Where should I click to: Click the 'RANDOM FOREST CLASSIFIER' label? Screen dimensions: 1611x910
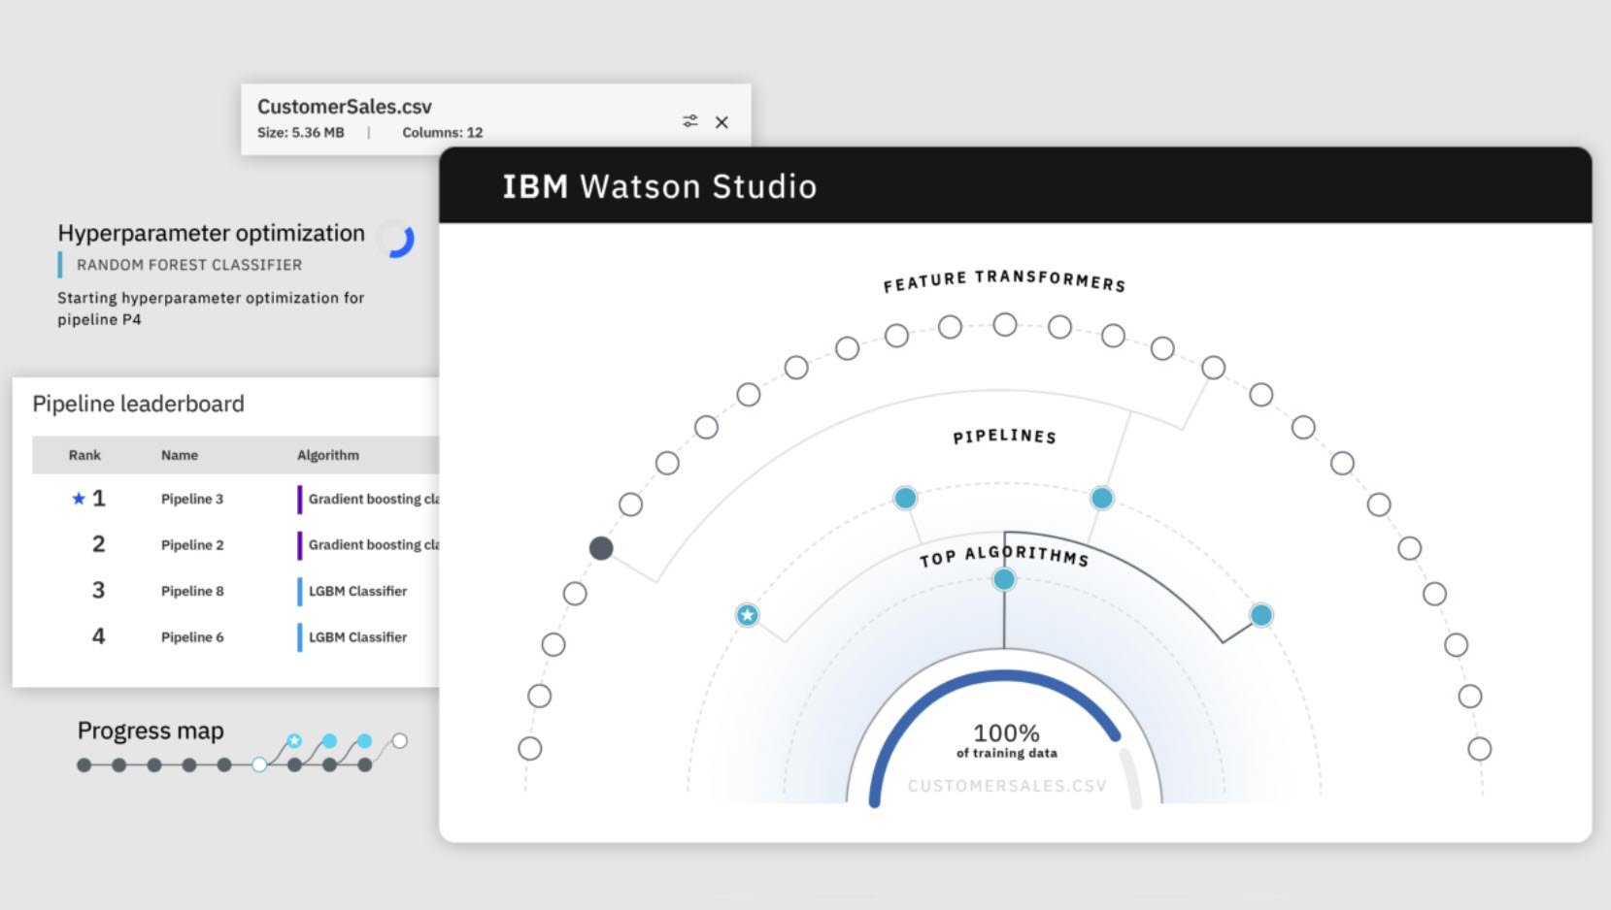(189, 265)
